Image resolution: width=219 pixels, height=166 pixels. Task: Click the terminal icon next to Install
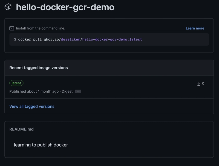[x=12, y=28]
